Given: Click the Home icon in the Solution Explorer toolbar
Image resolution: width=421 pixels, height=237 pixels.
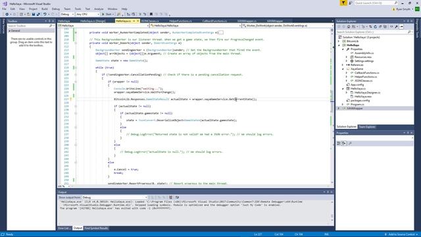Looking at the screenshot, I should coord(349,26).
